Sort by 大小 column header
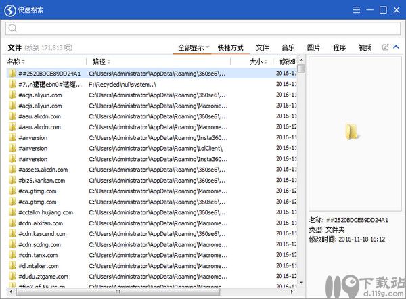This screenshot has width=406, height=299. (258, 62)
